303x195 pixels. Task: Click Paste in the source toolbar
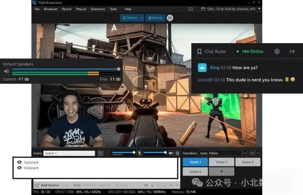click(x=77, y=185)
